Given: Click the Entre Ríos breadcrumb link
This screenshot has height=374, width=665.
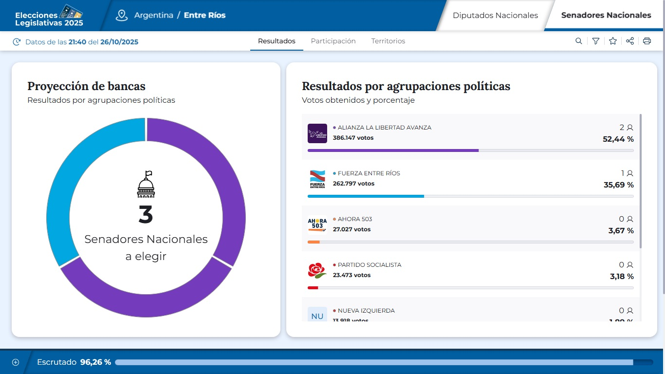Looking at the screenshot, I should (204, 16).
